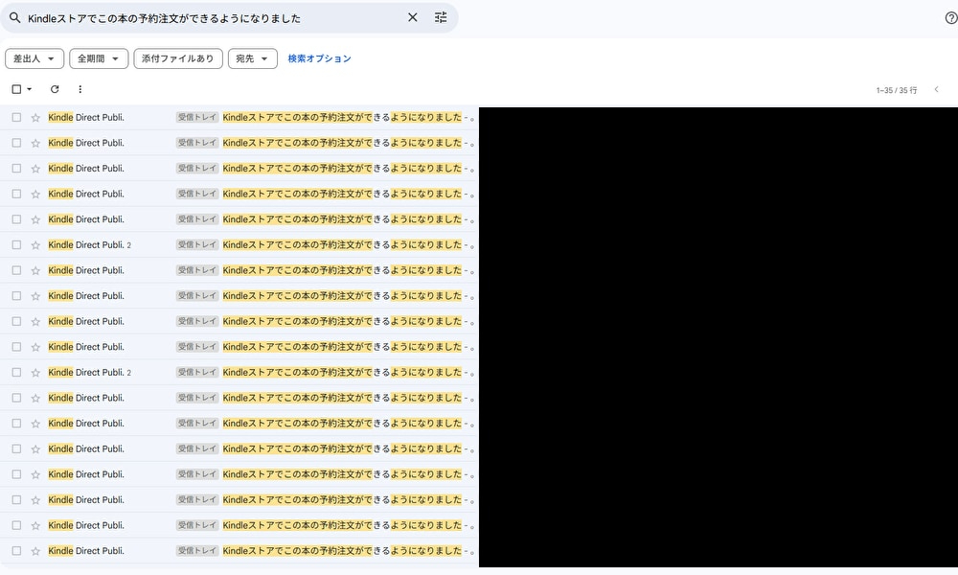Tick the checkbox of the last visible email row
The height and width of the screenshot is (575, 958).
point(16,550)
